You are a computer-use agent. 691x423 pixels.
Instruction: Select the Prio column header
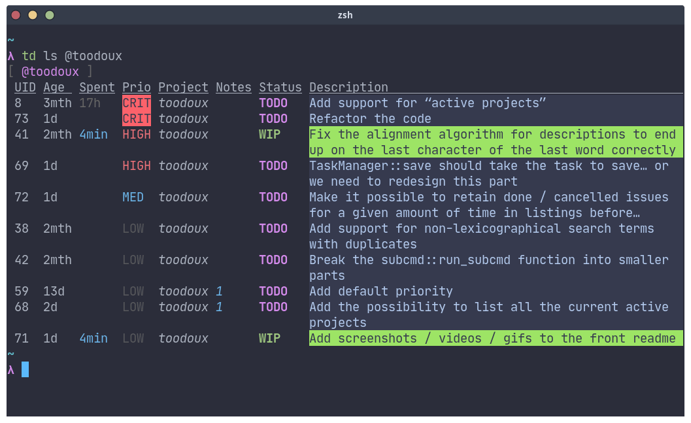(x=136, y=87)
